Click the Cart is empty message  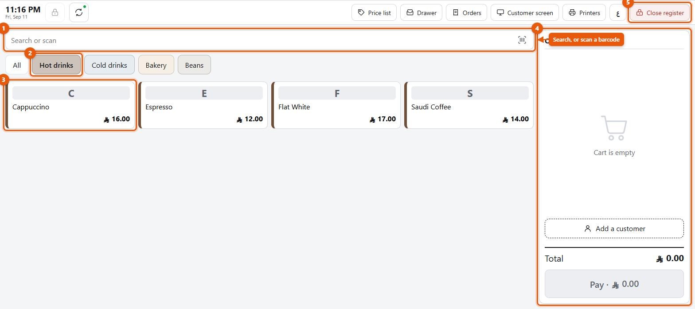pyautogui.click(x=614, y=152)
